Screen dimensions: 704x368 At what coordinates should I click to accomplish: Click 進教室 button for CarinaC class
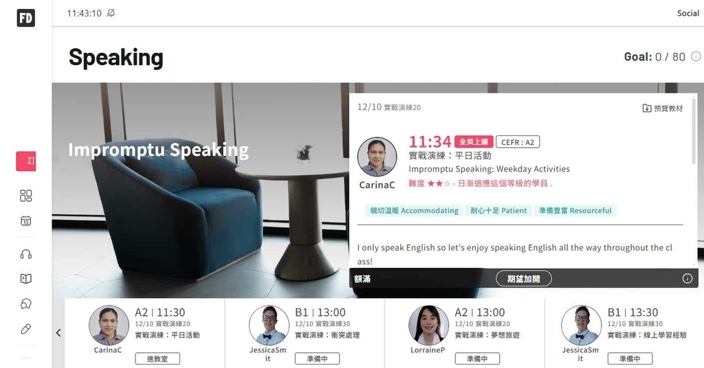pyautogui.click(x=157, y=358)
